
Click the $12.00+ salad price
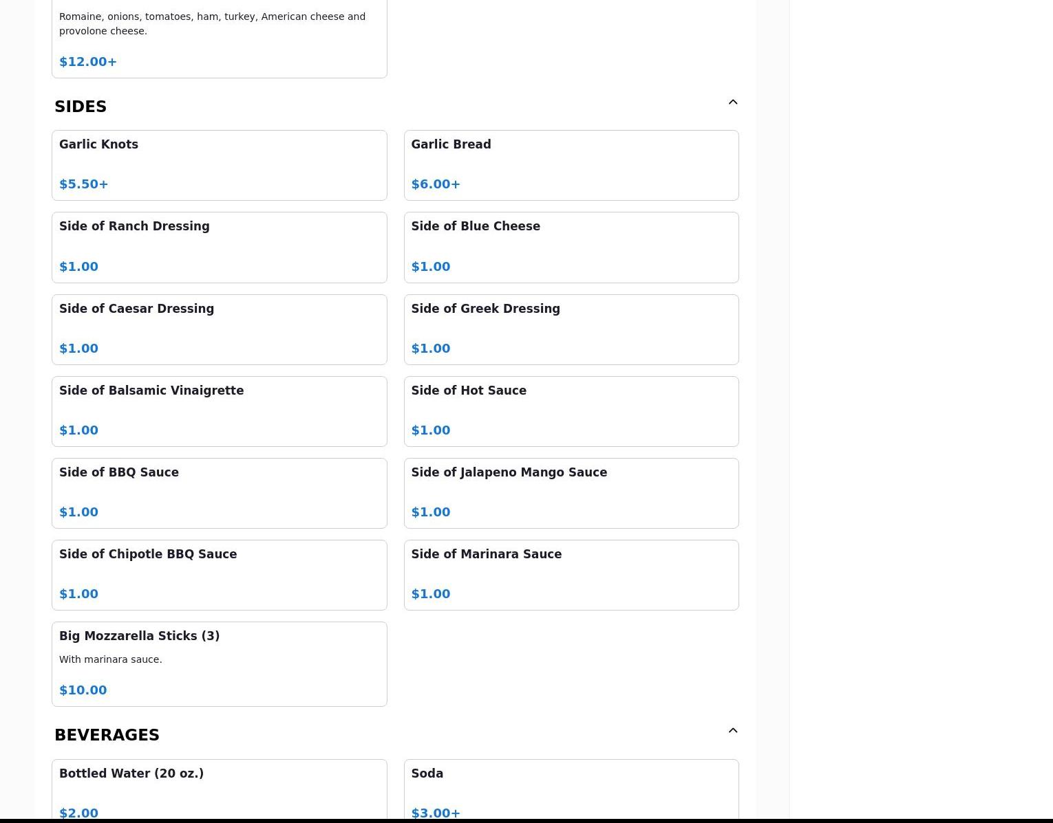tap(88, 62)
